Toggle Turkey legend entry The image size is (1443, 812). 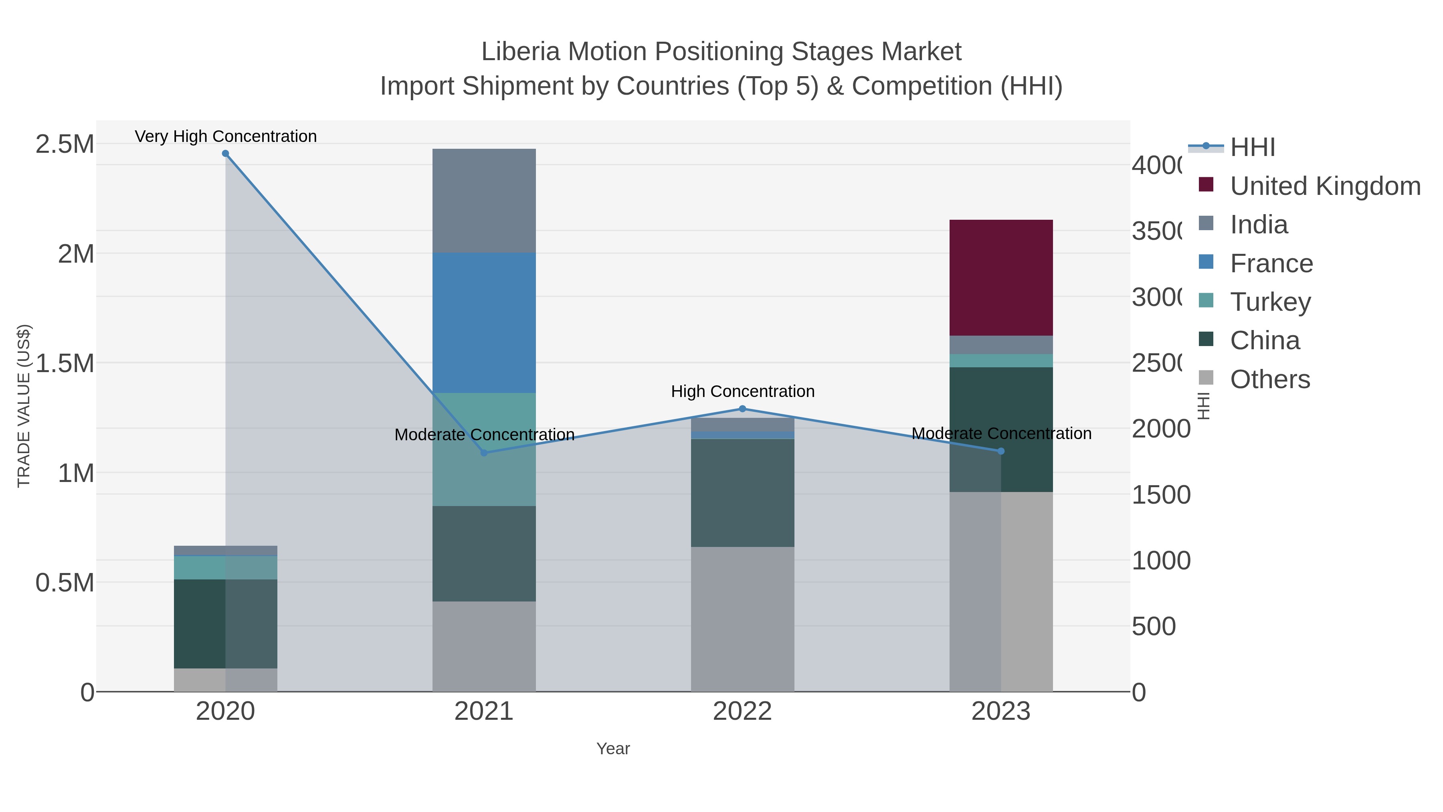(x=1255, y=302)
